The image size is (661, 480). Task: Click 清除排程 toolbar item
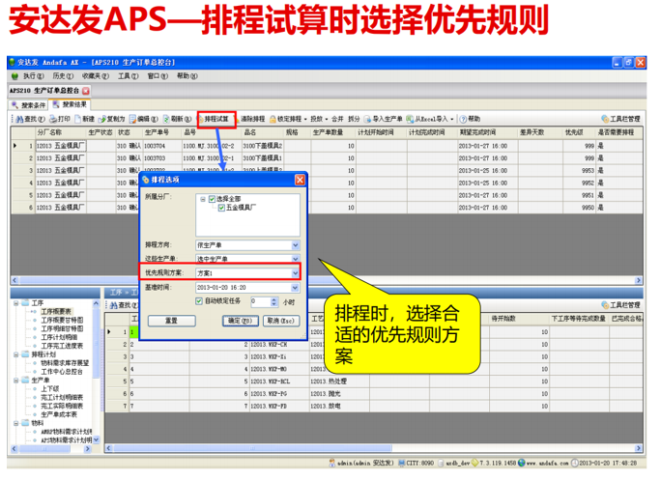pos(252,119)
